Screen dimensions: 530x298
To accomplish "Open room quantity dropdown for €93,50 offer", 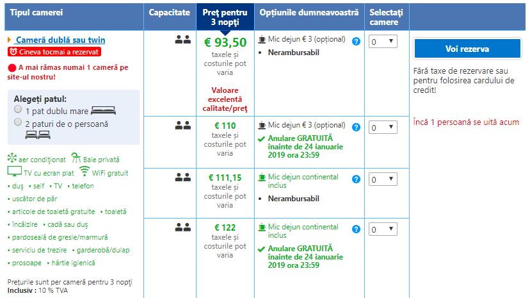I will pos(383,42).
